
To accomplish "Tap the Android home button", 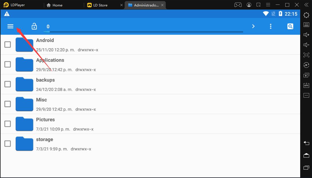I will [306, 155].
